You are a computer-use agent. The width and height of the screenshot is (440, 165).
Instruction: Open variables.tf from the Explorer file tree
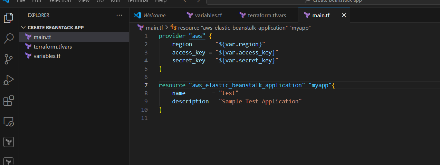pyautogui.click(x=74, y=56)
